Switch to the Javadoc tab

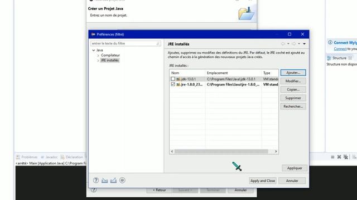pos(49,157)
